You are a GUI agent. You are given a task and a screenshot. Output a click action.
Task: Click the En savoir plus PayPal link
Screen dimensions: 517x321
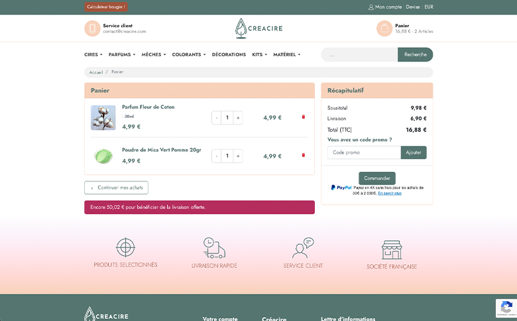pos(390,193)
